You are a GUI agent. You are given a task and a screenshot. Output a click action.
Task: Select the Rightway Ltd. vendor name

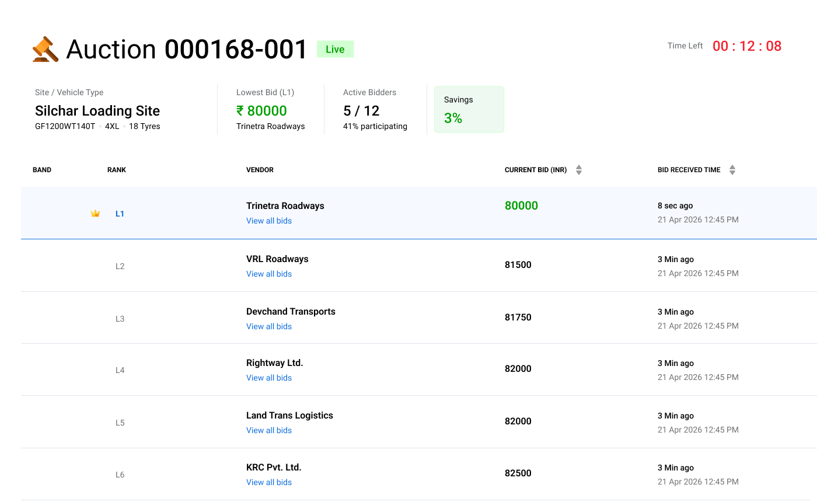point(275,362)
